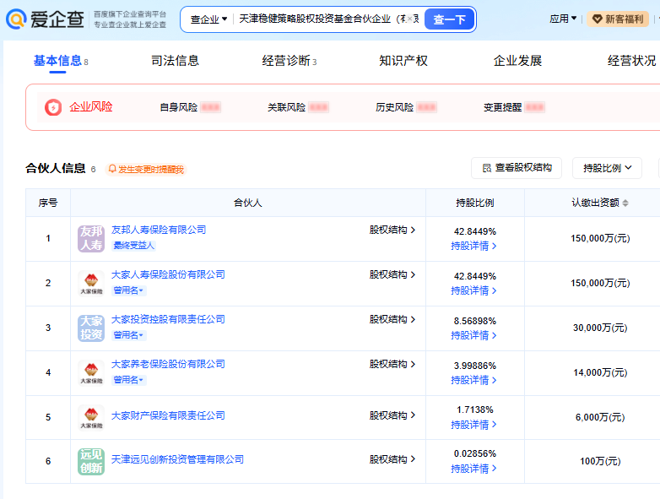
Task: Open 持股详情 for 友邦人寿保险有限公司
Action: (x=473, y=246)
